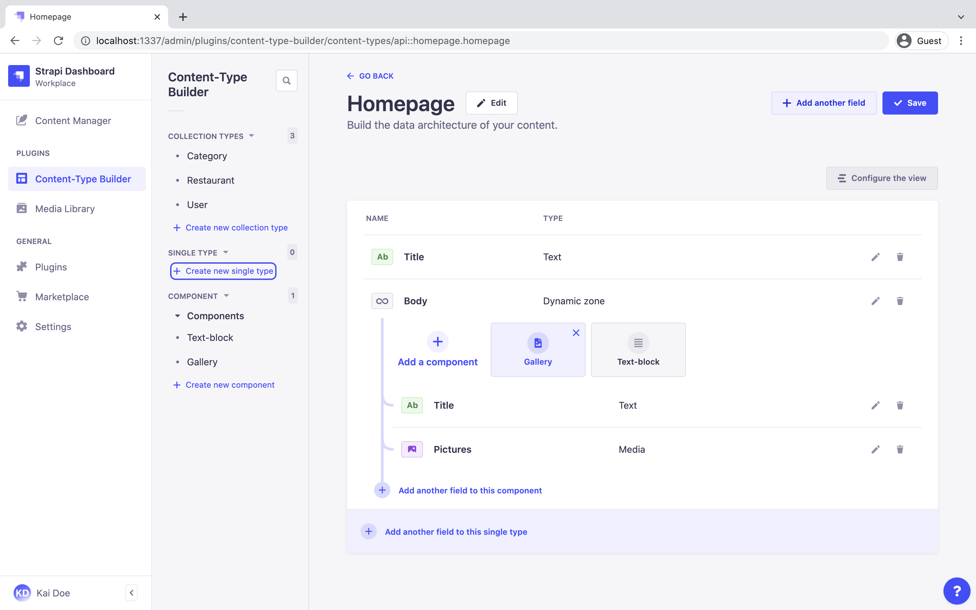Click the close X icon on Gallery component selector
The width and height of the screenshot is (976, 610).
[x=576, y=332]
